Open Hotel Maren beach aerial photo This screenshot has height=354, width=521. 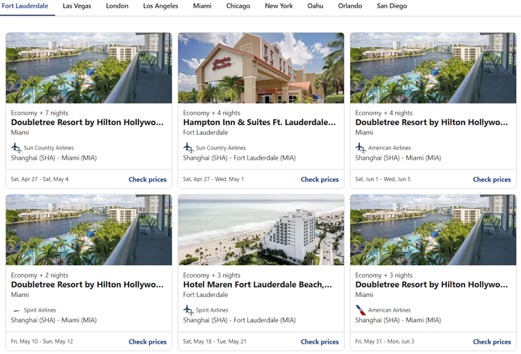pyautogui.click(x=260, y=230)
